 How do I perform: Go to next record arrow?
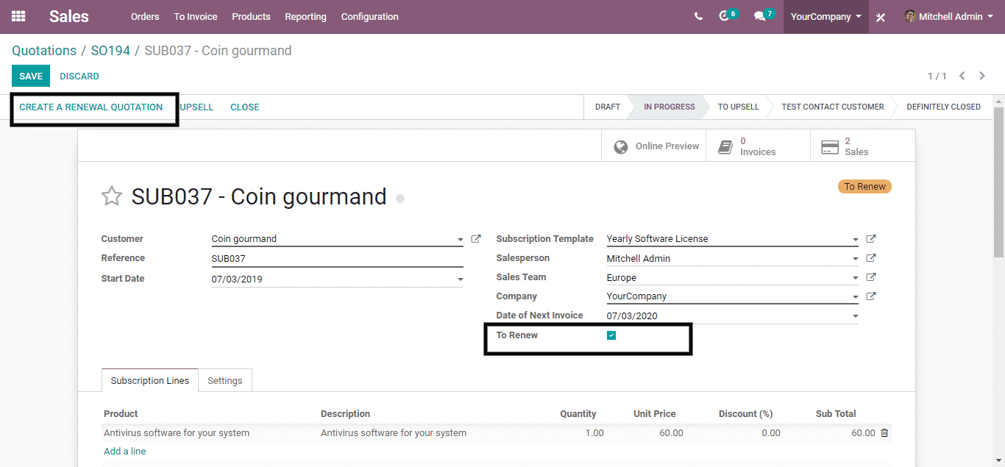tap(982, 76)
